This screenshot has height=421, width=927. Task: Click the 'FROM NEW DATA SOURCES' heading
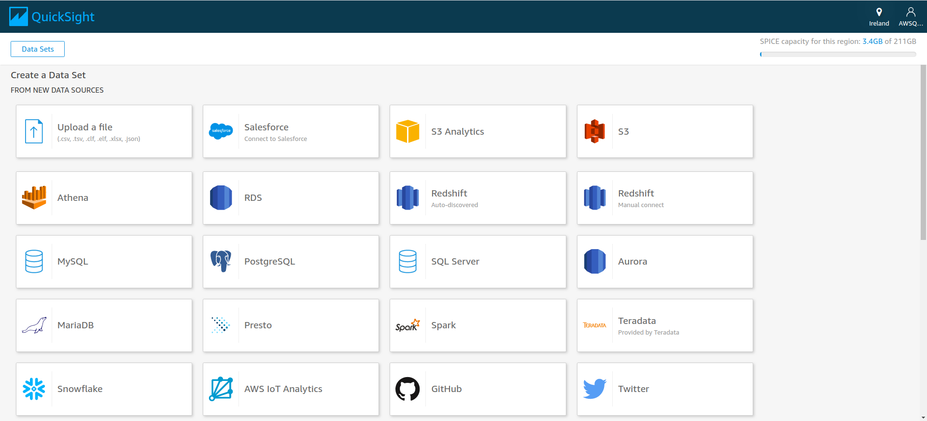point(57,90)
